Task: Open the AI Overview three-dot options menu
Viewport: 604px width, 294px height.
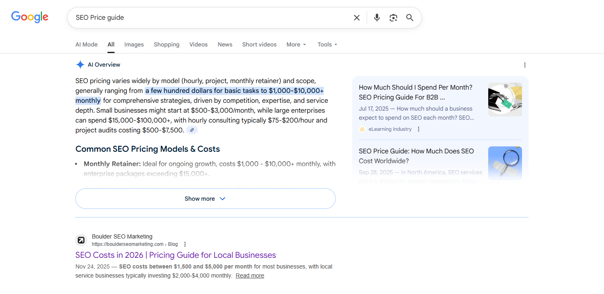Action: coord(525,65)
